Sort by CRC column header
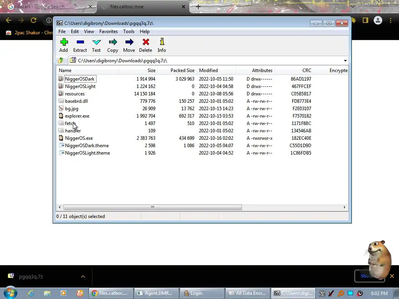 click(294, 70)
